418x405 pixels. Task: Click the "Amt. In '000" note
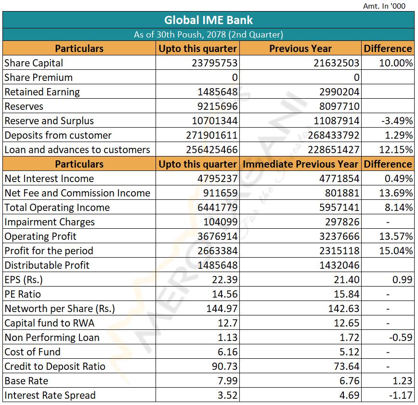[384, 6]
